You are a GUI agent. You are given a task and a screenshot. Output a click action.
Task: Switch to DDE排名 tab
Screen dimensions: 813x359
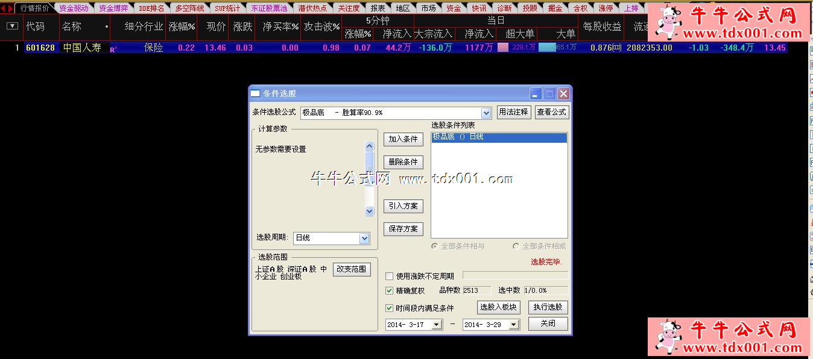151,8
